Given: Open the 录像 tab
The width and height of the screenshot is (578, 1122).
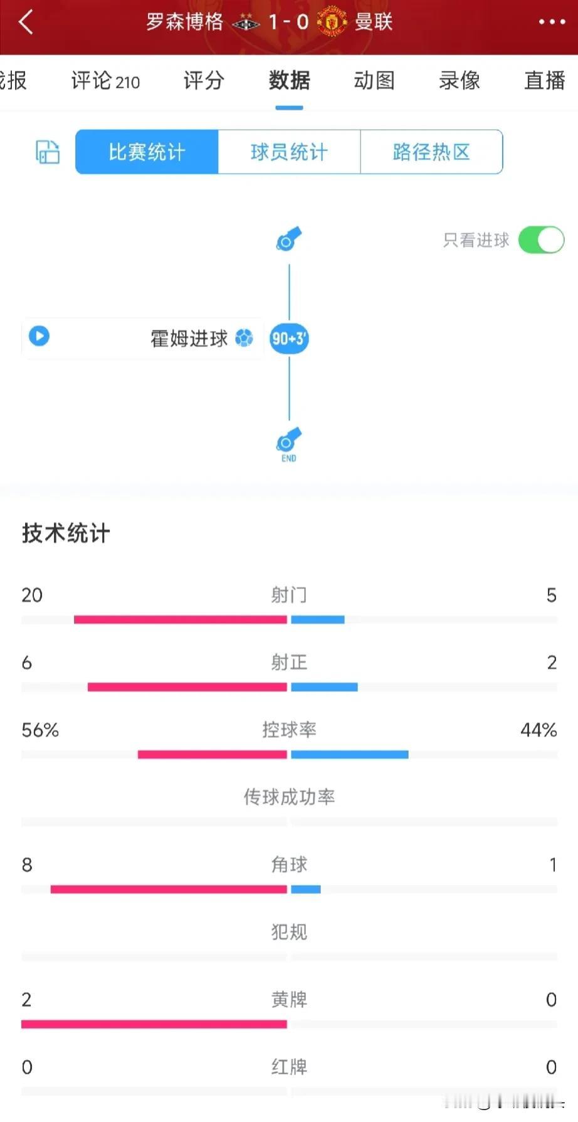Looking at the screenshot, I should click(460, 81).
